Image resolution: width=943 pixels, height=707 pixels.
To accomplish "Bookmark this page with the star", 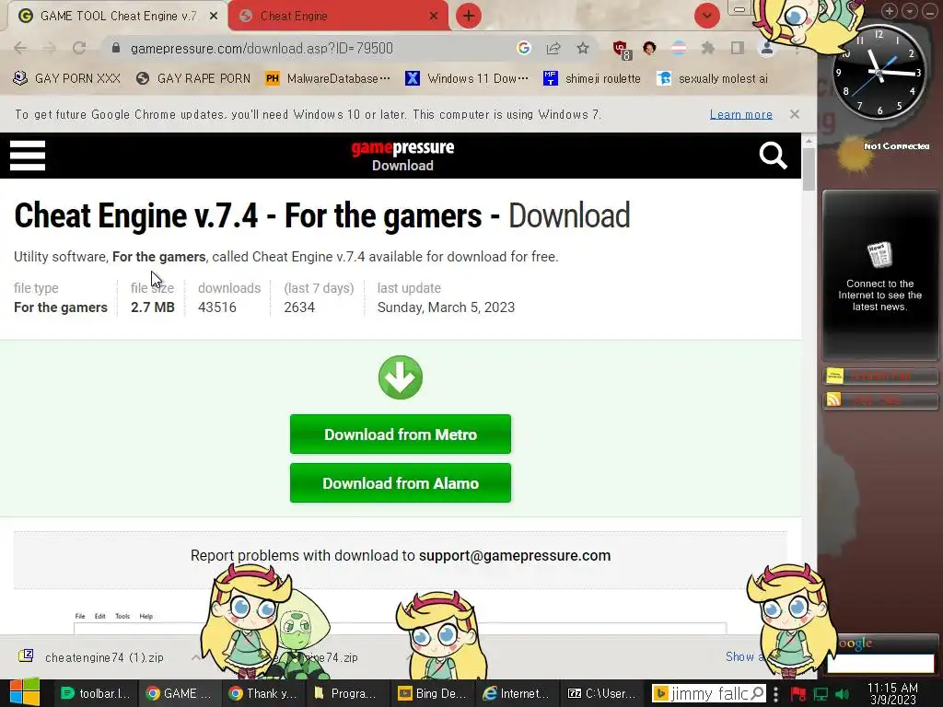I will click(x=583, y=48).
